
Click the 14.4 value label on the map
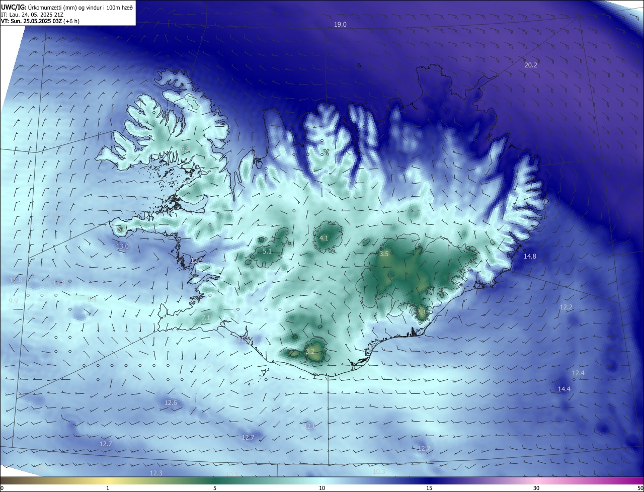(564, 389)
